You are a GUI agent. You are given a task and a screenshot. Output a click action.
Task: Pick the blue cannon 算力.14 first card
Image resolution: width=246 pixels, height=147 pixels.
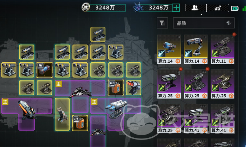[169, 49]
